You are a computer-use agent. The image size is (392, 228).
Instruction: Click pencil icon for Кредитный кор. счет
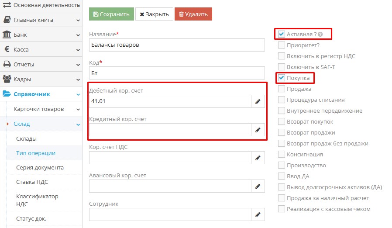pos(258,130)
